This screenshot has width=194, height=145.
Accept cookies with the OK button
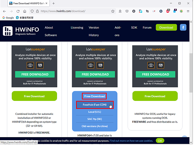(x=160, y=141)
